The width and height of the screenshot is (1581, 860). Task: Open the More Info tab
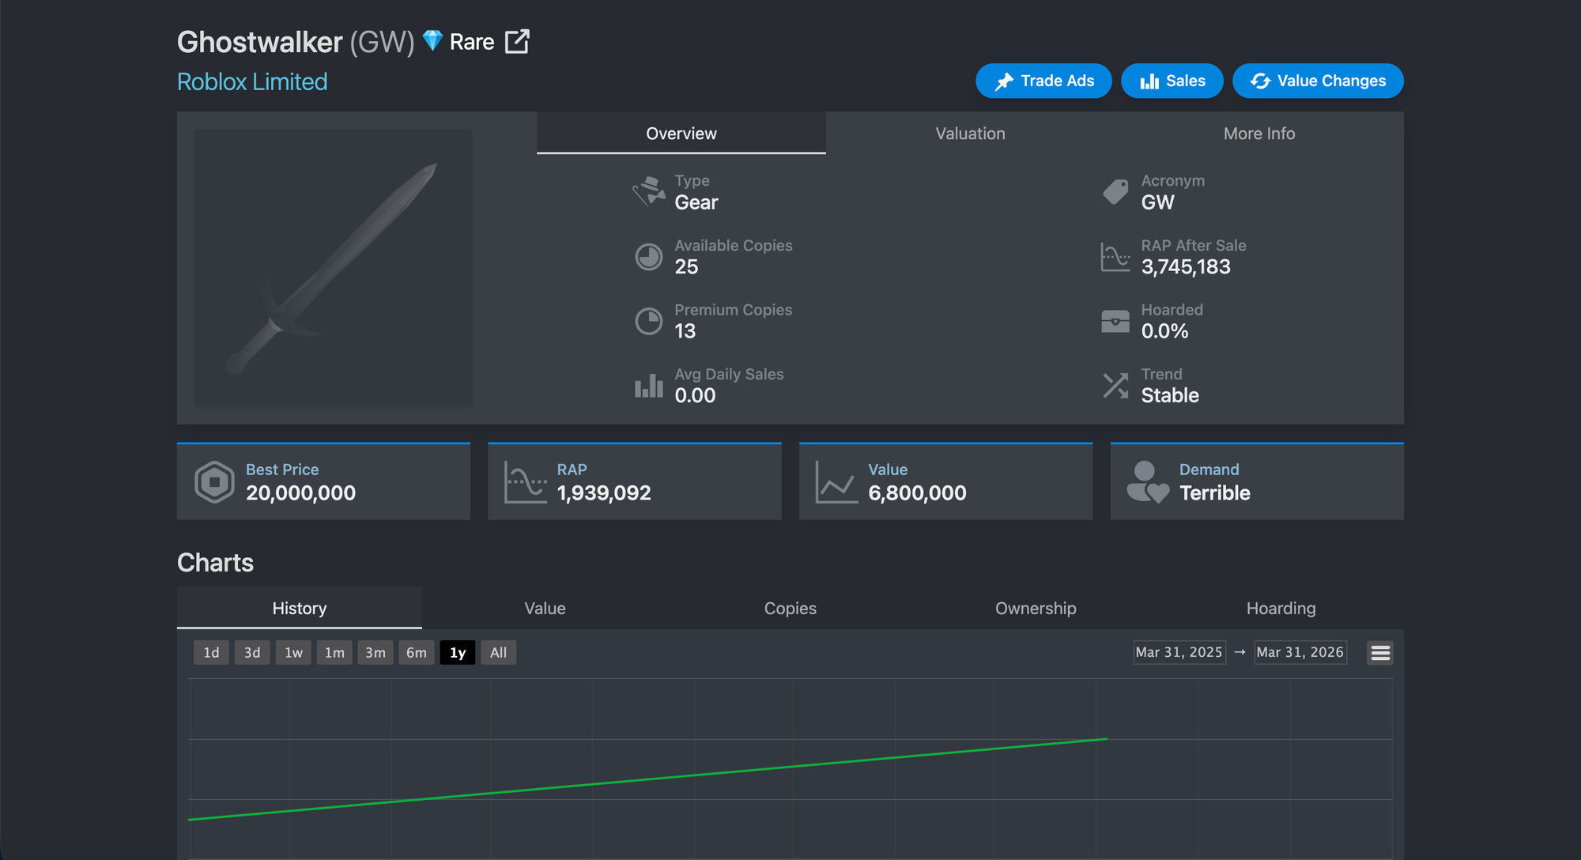click(1259, 134)
